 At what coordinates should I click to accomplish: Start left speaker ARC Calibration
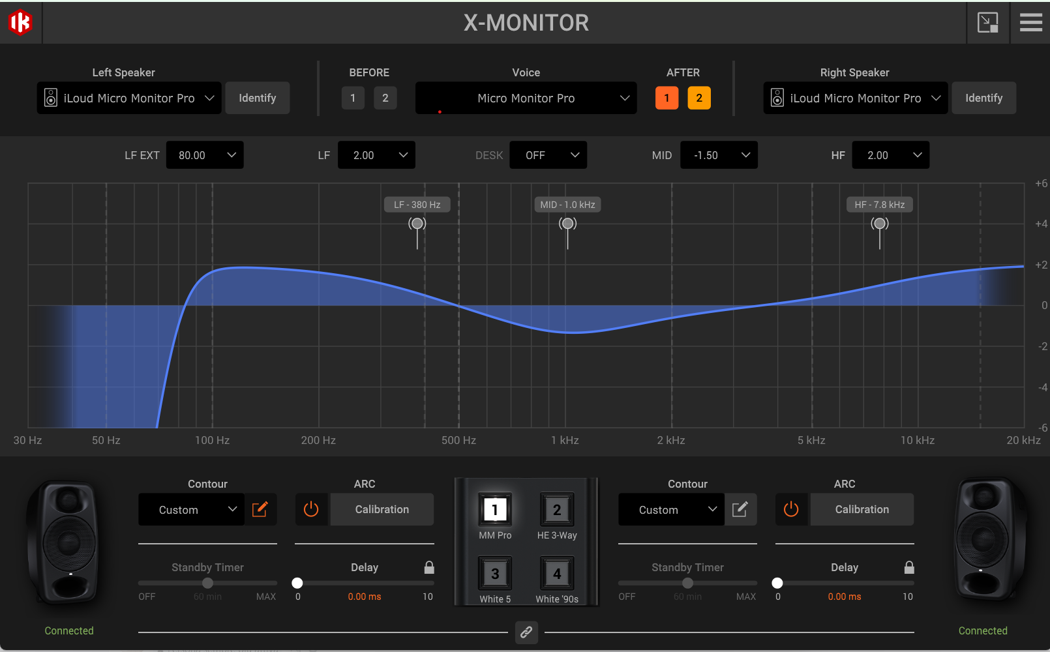click(382, 509)
